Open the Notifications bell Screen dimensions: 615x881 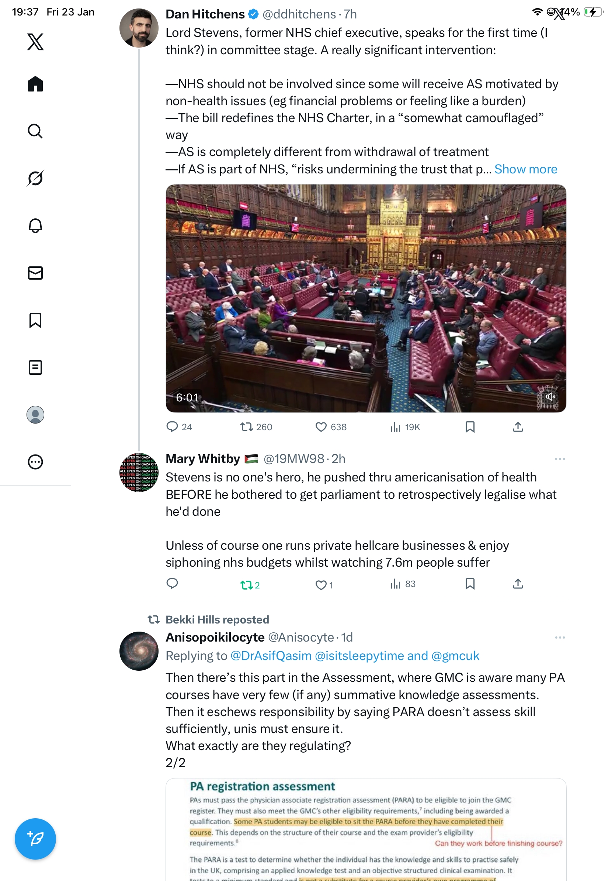35,226
